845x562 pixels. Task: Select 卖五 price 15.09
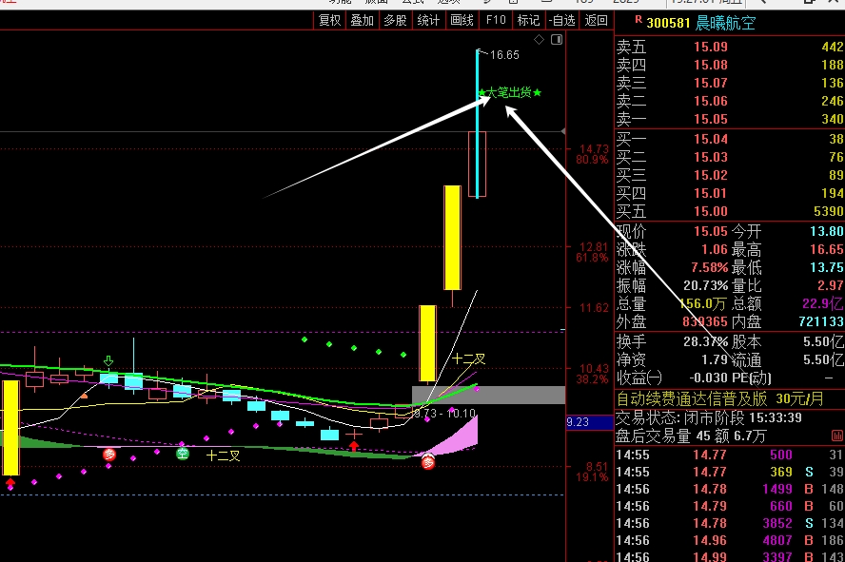(710, 47)
